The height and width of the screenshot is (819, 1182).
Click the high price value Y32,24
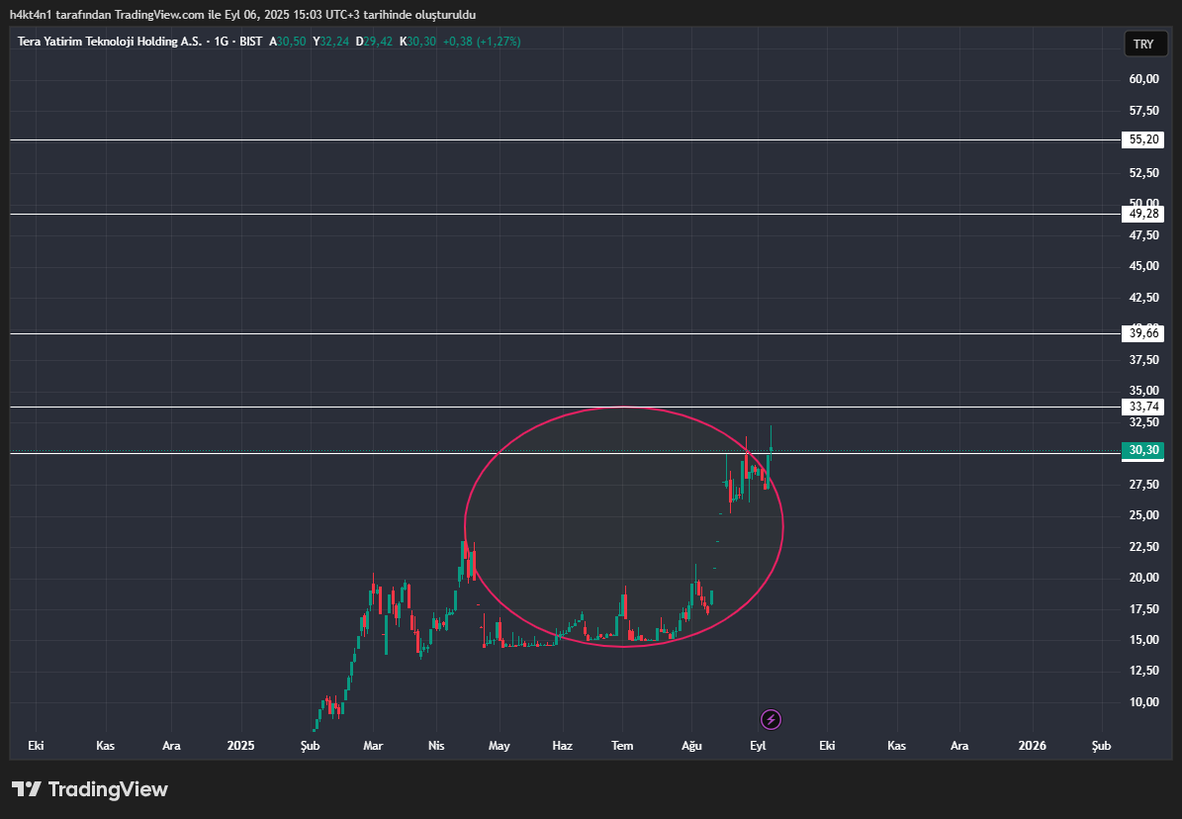pos(331,42)
